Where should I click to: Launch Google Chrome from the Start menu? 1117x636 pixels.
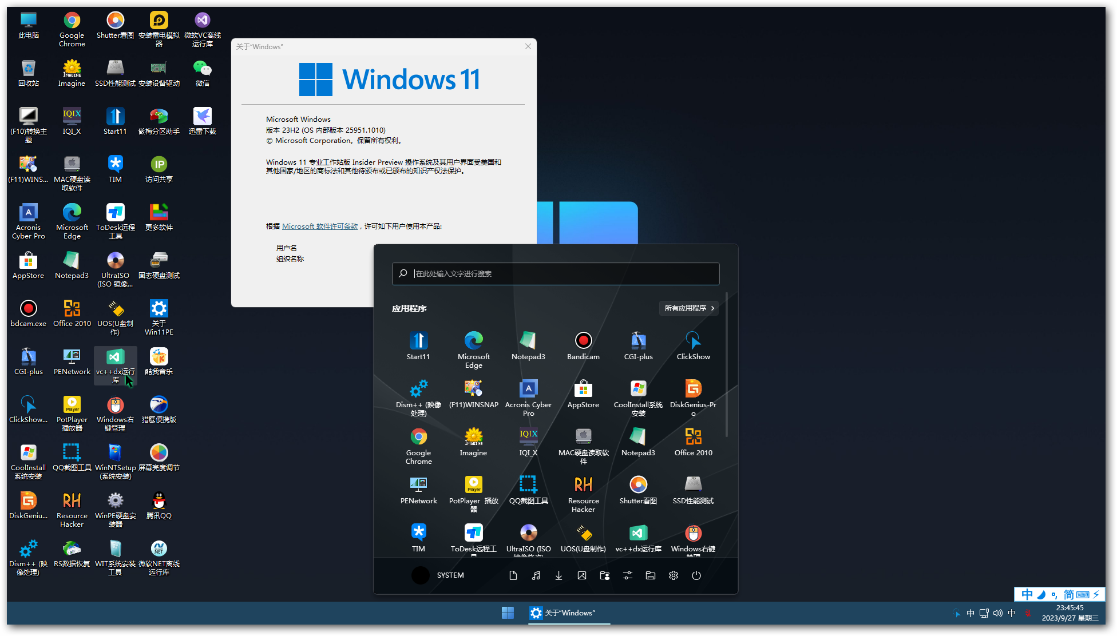[x=418, y=446]
